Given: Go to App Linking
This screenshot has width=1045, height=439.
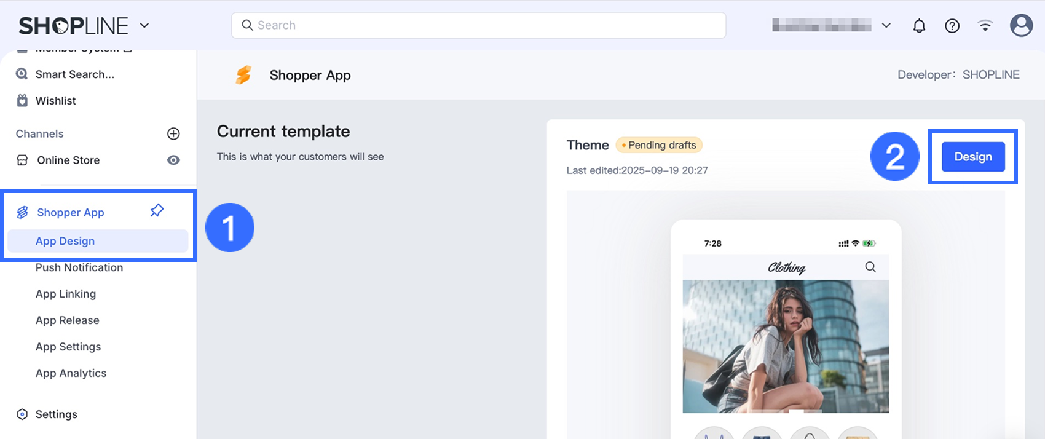Looking at the screenshot, I should pos(66,294).
